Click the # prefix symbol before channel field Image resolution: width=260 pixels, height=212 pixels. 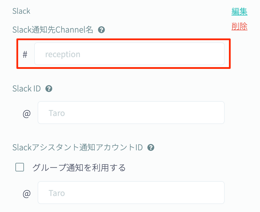tap(25, 54)
